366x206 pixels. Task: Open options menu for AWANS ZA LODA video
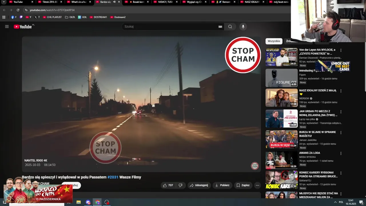coord(341,153)
